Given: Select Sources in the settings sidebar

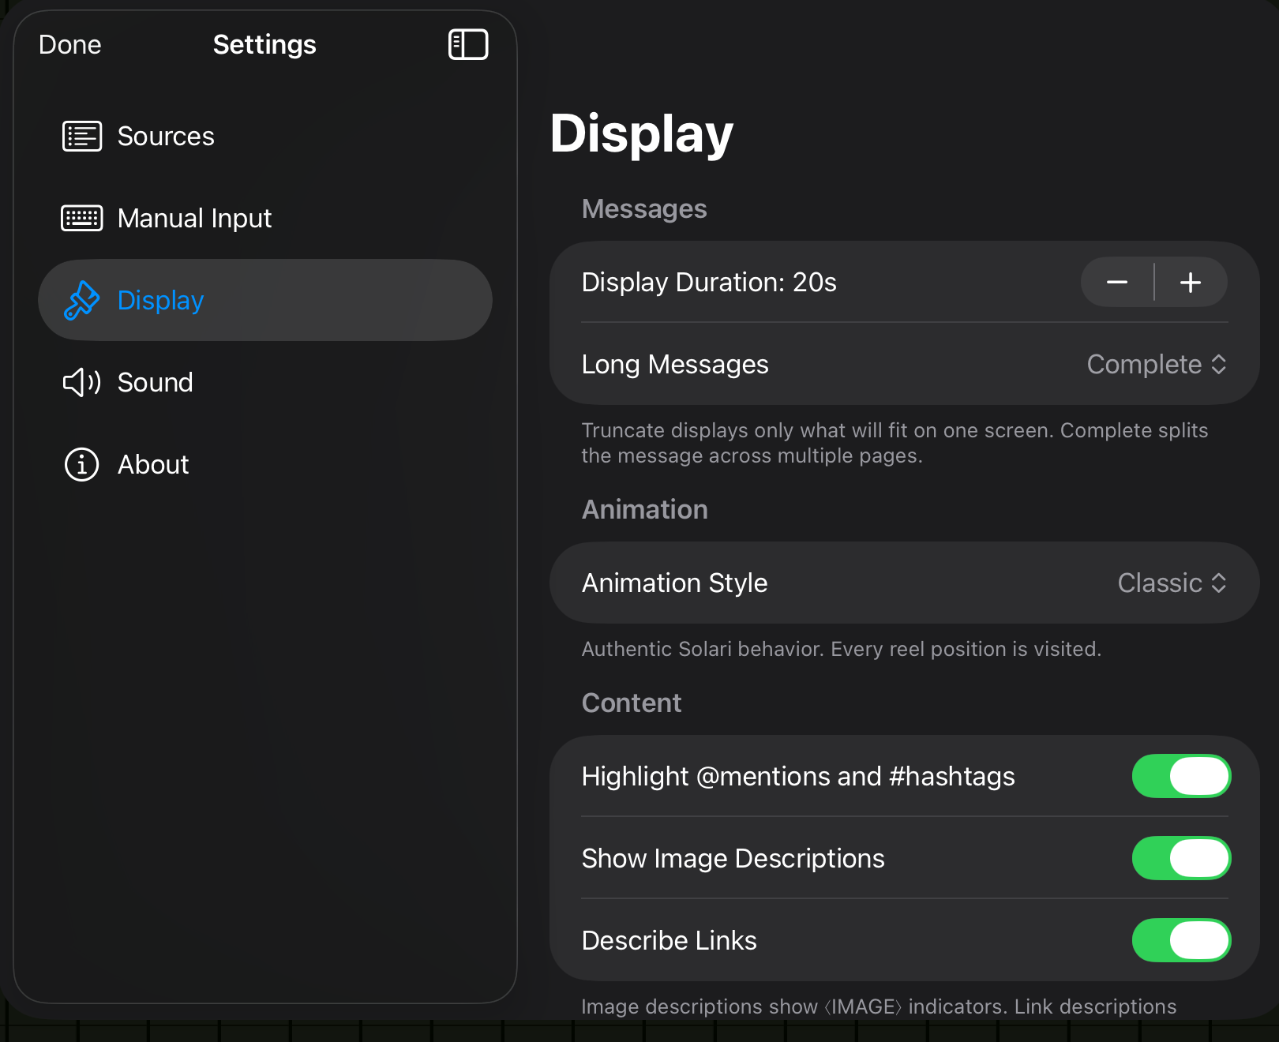Looking at the screenshot, I should pos(166,136).
